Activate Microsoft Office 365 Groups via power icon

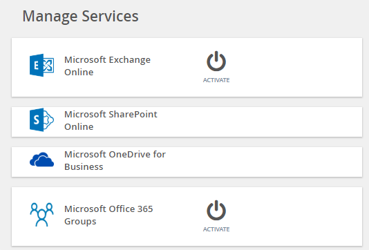[x=216, y=210]
